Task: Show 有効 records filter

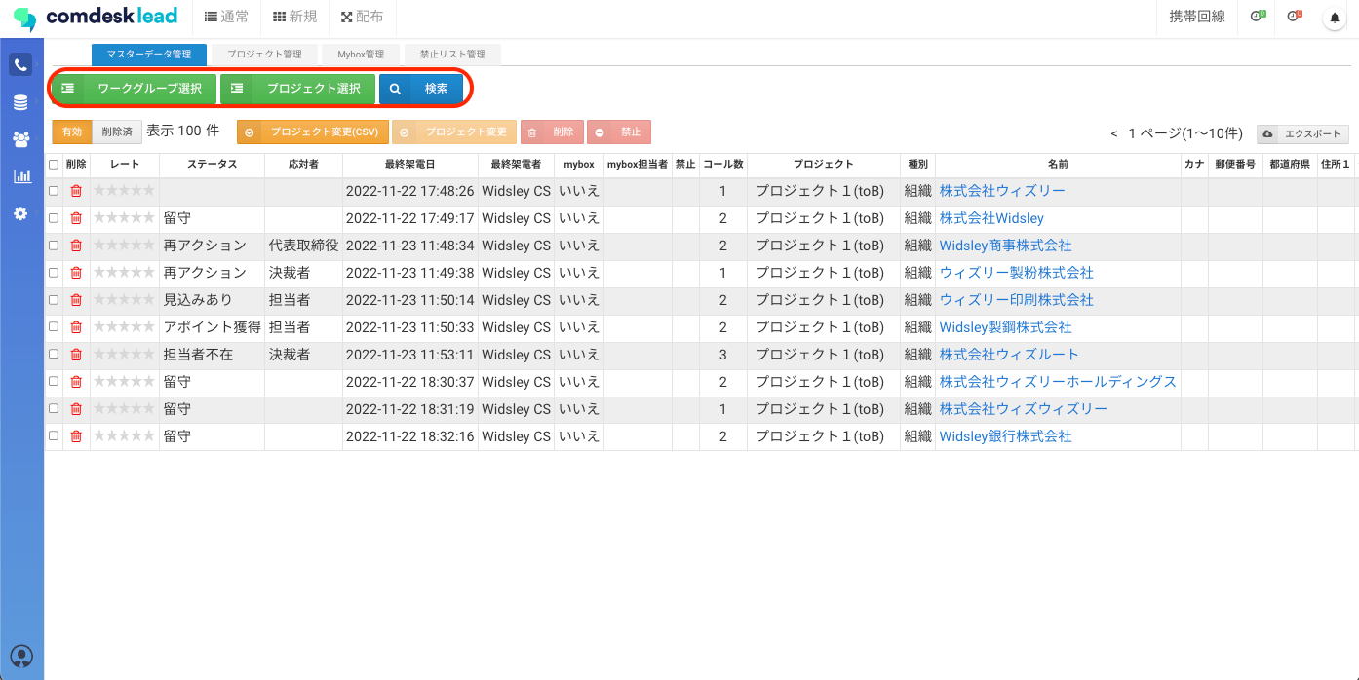Action: click(x=72, y=132)
